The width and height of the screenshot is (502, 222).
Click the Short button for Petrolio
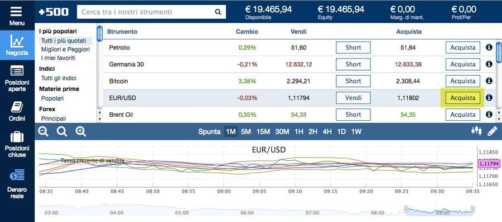353,48
